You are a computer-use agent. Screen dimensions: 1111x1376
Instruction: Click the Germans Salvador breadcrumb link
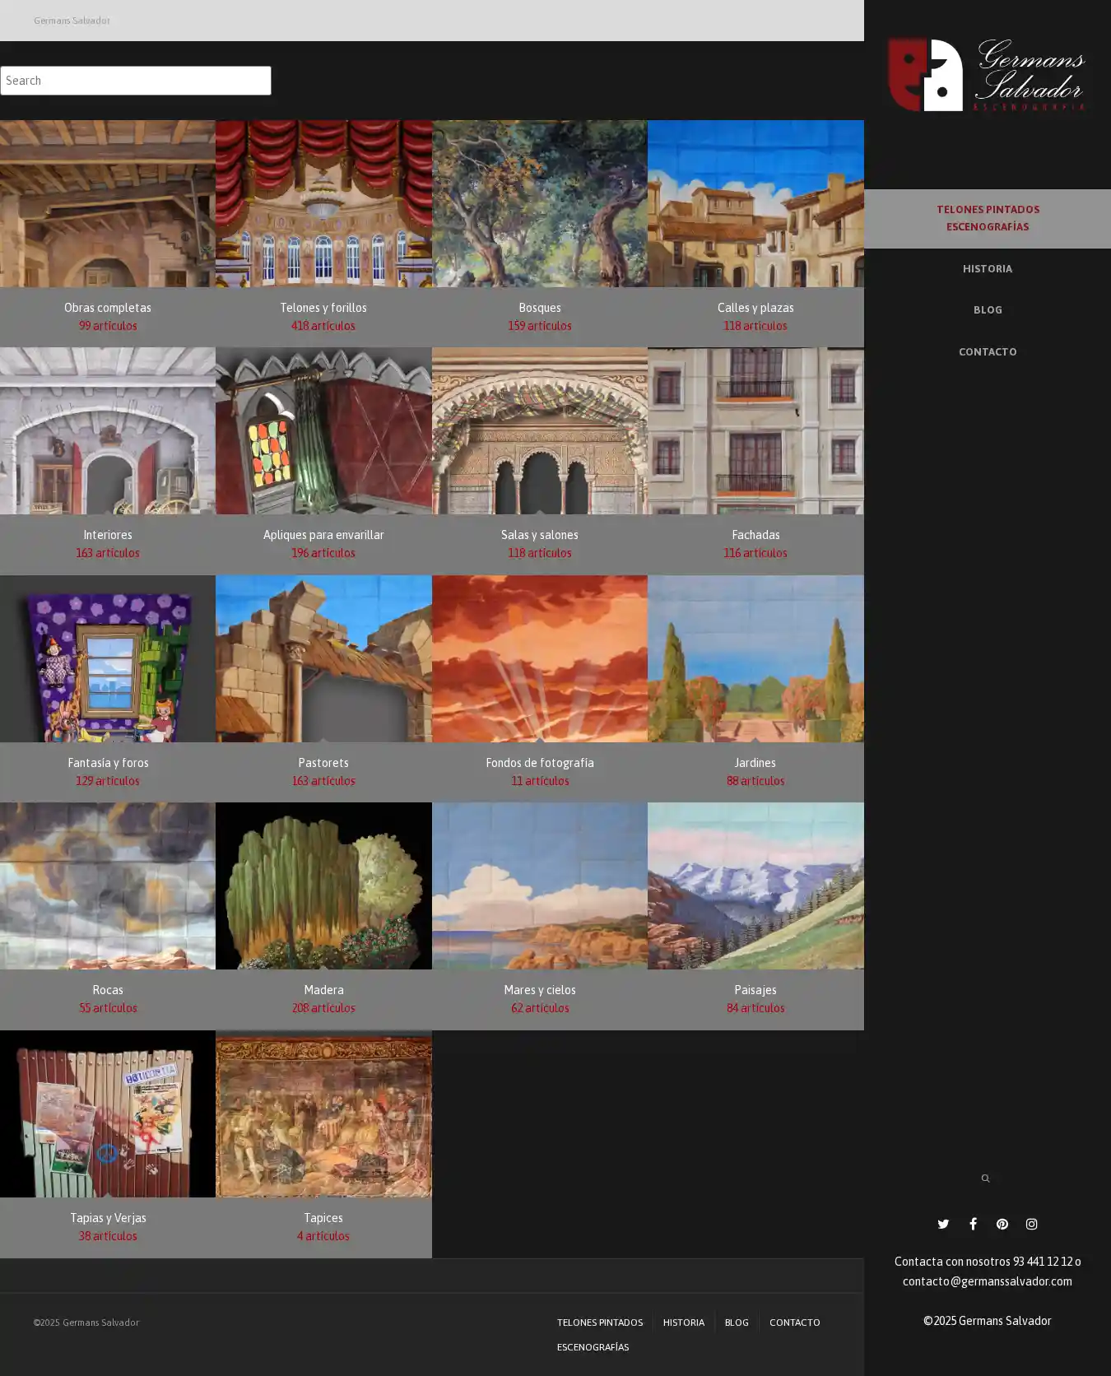(72, 21)
